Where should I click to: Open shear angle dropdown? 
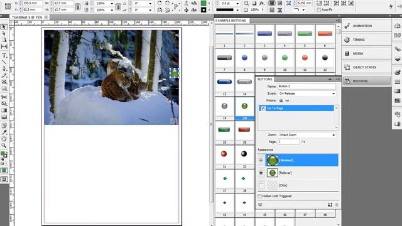click(x=150, y=10)
